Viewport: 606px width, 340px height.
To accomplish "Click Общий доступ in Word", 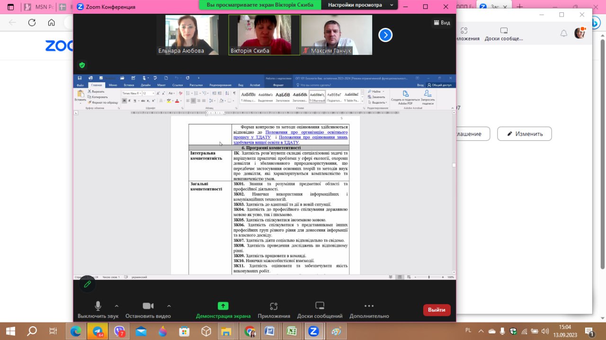I will pos(440,85).
